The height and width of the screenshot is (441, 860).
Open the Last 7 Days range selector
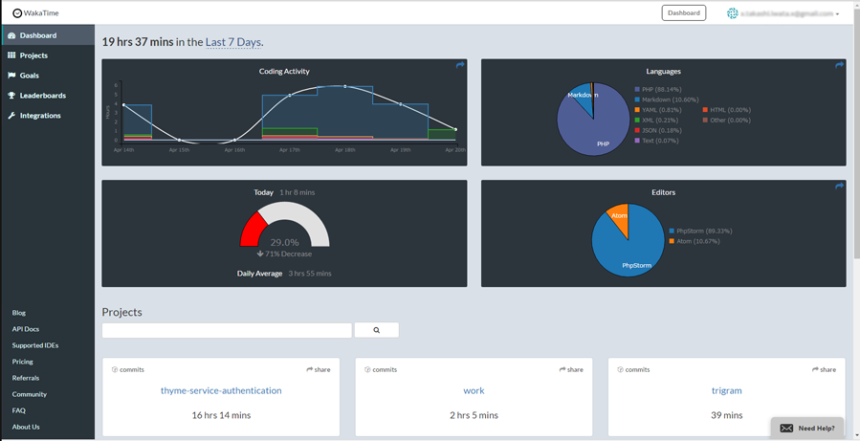pos(233,42)
